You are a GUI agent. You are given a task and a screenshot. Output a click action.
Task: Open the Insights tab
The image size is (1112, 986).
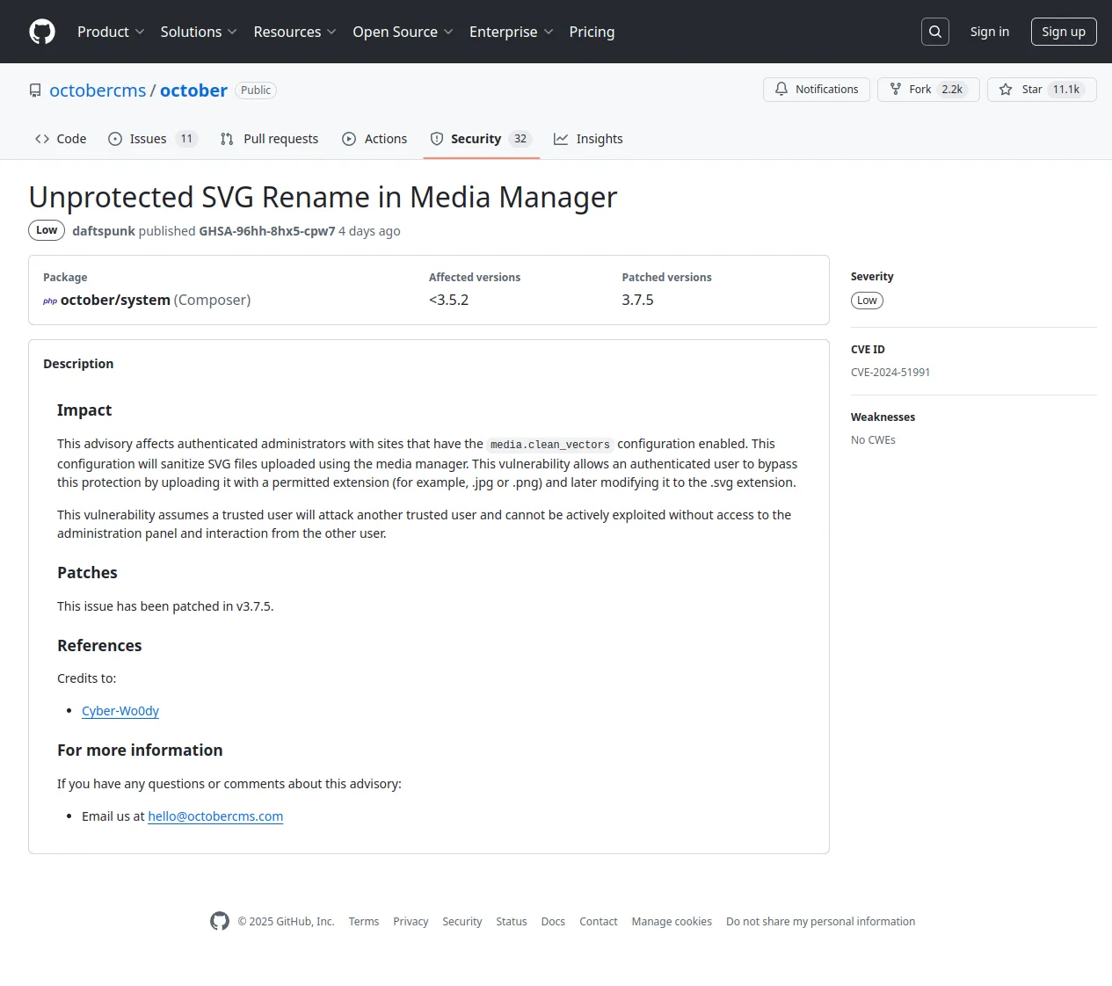[x=588, y=139]
